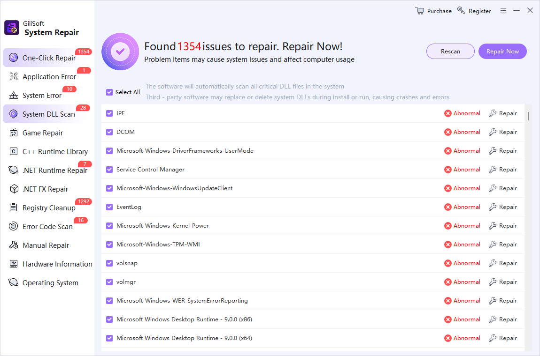Screen dimensions: 540x356
Task: Click the Register key icon
Action: coord(461,10)
